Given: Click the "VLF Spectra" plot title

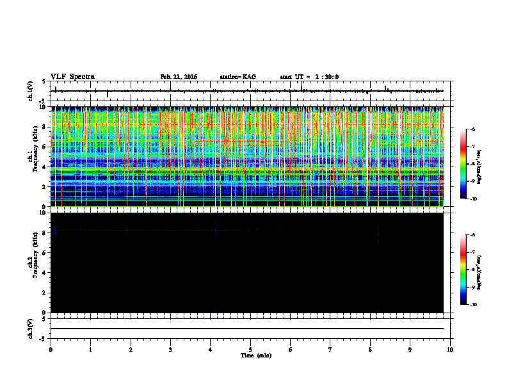Looking at the screenshot, I should click(72, 77).
